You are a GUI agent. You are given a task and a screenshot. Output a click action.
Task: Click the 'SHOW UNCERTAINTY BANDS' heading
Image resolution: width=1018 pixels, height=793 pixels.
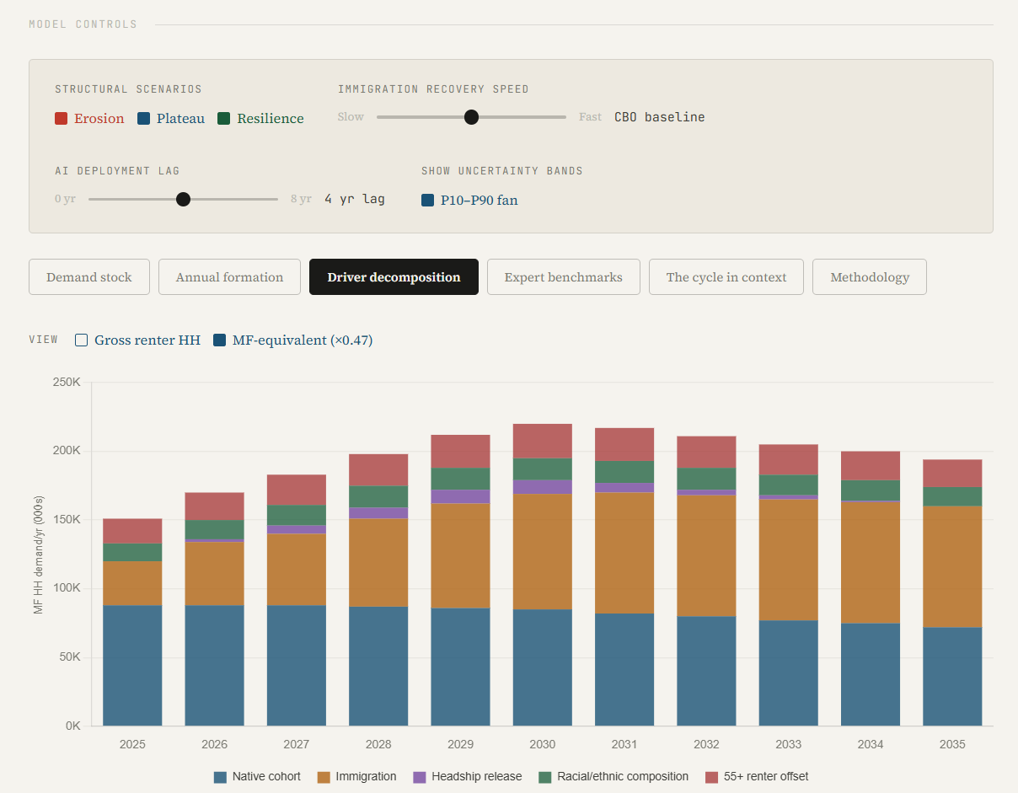(x=502, y=171)
